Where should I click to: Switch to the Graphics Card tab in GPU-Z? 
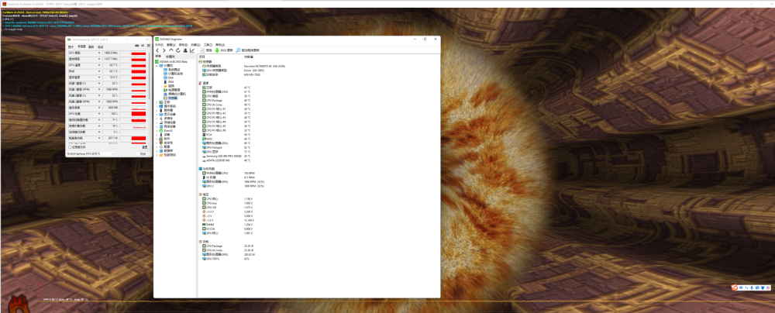71,46
